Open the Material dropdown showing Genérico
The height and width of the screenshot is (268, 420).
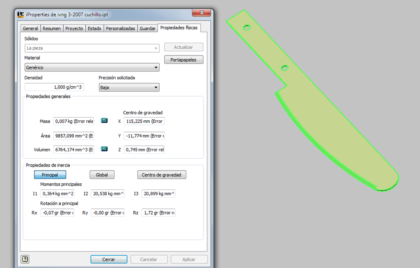click(92, 67)
